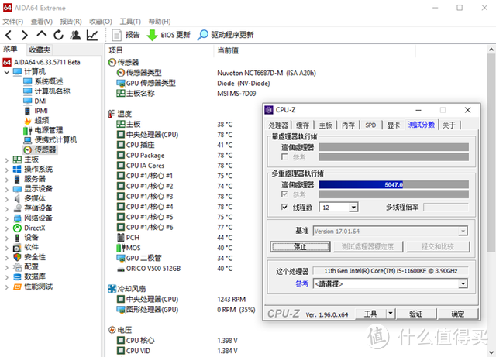Open the reference processor <請選擇> dropdown
The image size is (496, 357).
[x=463, y=284]
